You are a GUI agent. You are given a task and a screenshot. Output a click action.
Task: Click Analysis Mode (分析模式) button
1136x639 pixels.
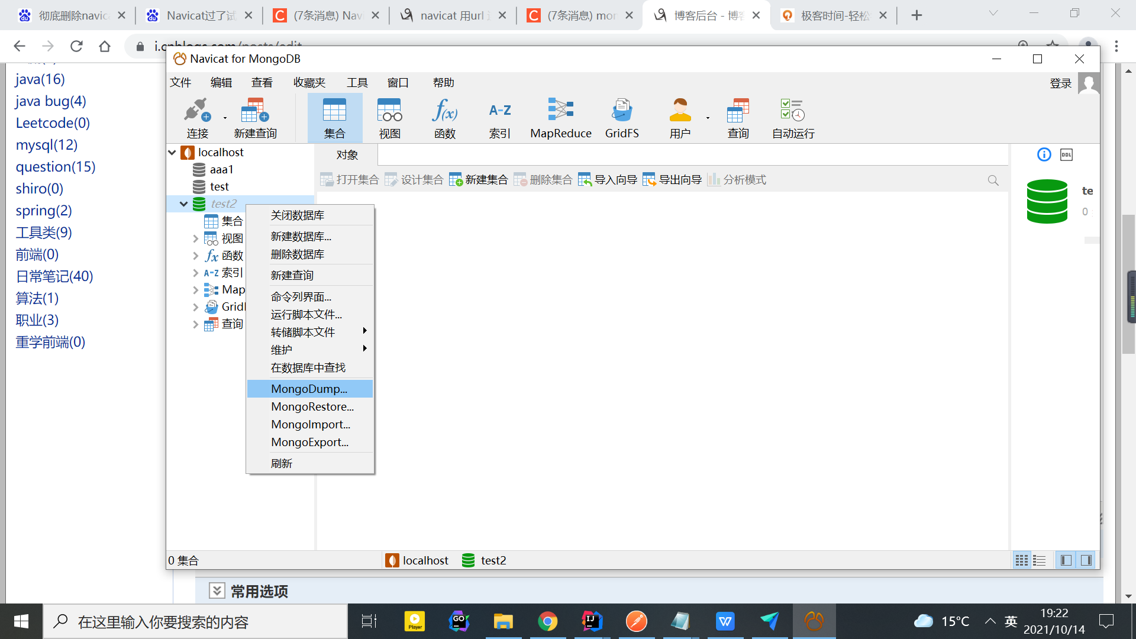[736, 179]
